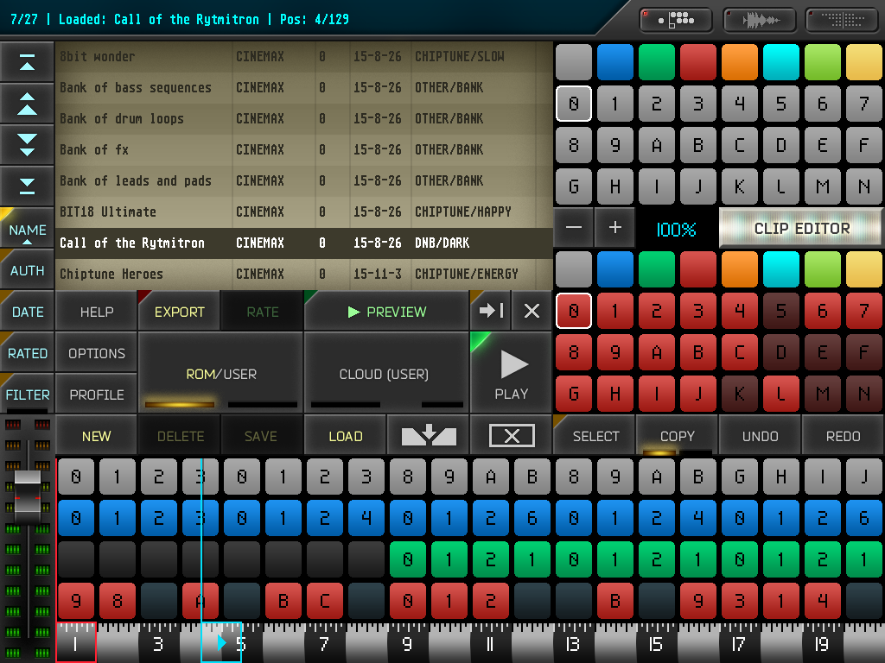885x663 pixels.
Task: Click timeline bar marker 9
Action: point(407,643)
